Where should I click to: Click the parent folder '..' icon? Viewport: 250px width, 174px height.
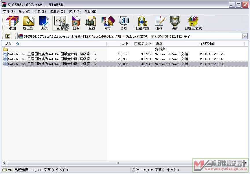pos(5,49)
